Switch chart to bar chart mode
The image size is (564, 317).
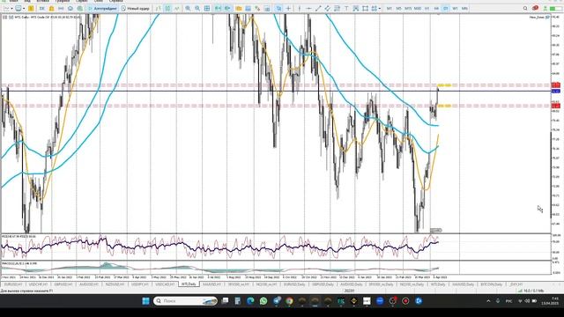coord(159,8)
